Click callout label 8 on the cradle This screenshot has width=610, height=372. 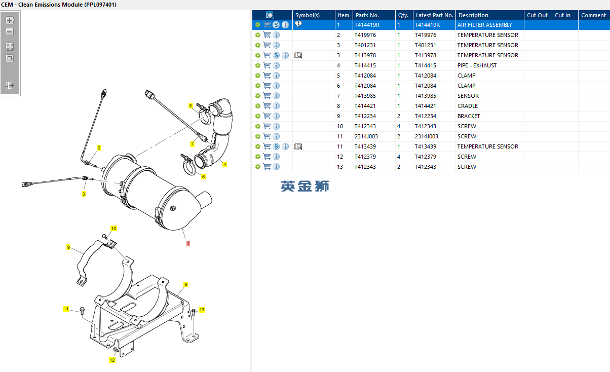click(185, 284)
